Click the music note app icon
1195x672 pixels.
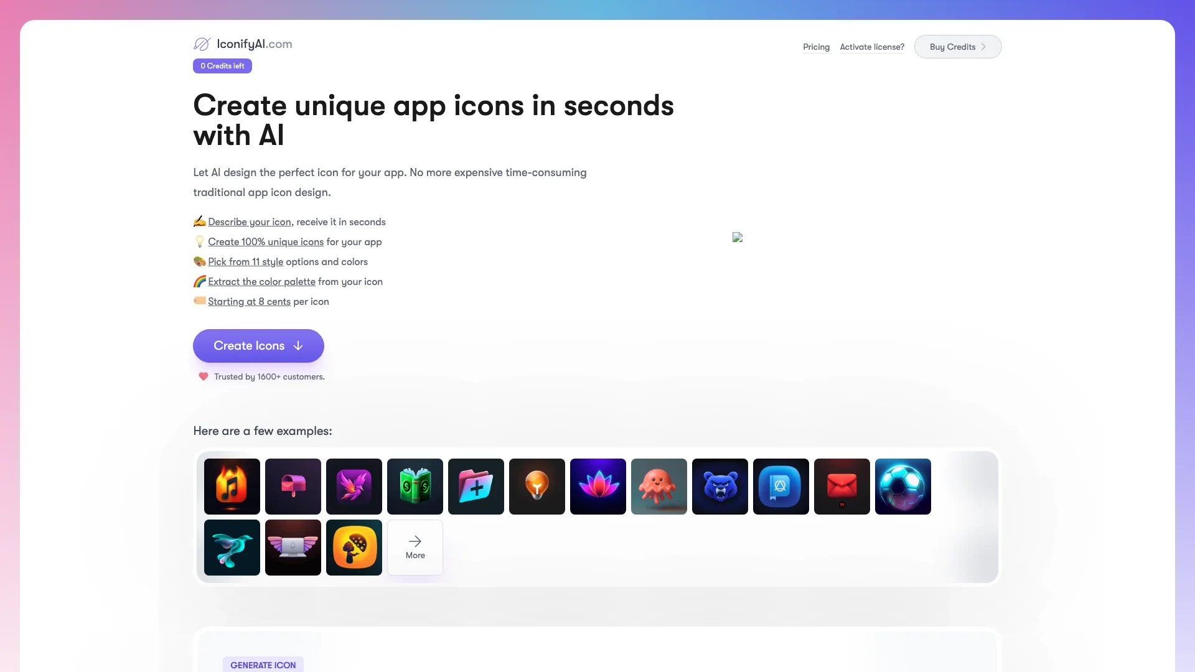click(232, 486)
